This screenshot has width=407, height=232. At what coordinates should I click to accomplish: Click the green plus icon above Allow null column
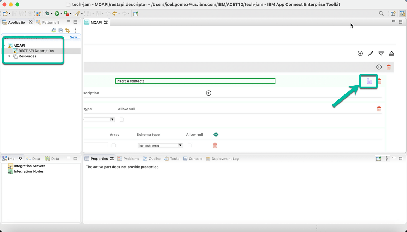pos(216,134)
